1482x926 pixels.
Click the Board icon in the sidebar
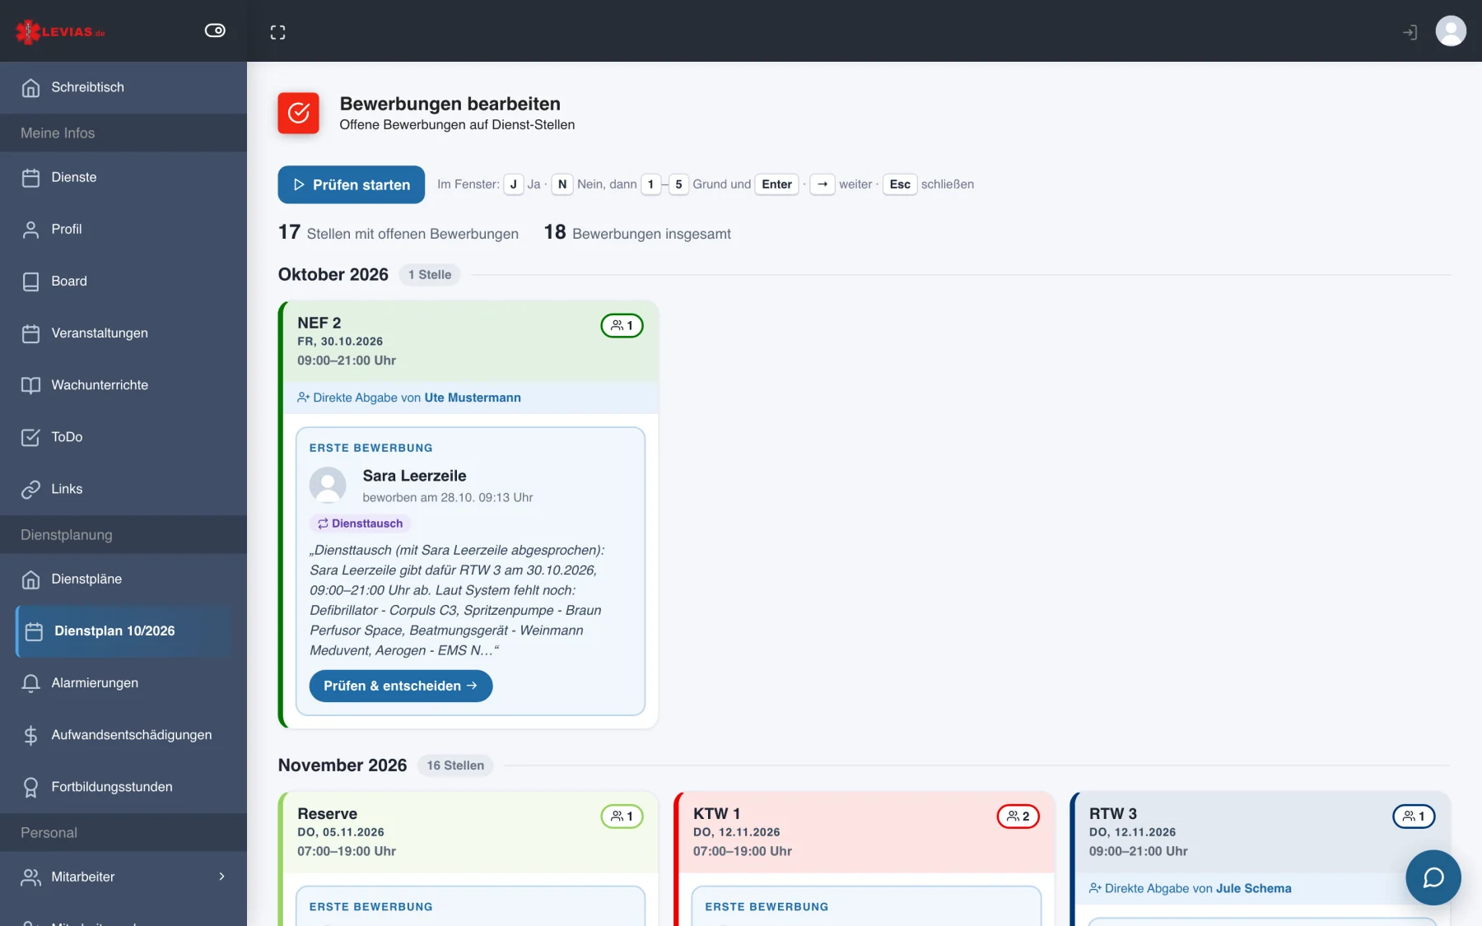point(30,282)
